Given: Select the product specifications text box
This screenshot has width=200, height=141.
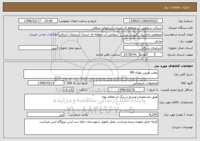Looking at the screenshot, I should click(x=91, y=102).
